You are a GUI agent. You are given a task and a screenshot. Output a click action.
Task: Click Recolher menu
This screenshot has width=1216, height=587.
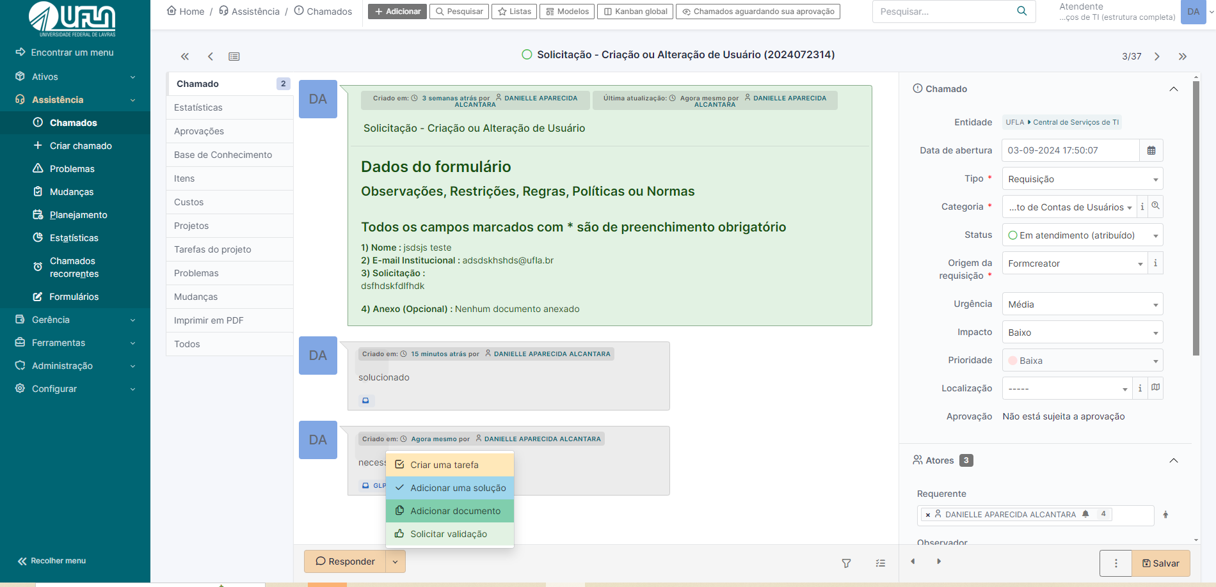(x=52, y=561)
